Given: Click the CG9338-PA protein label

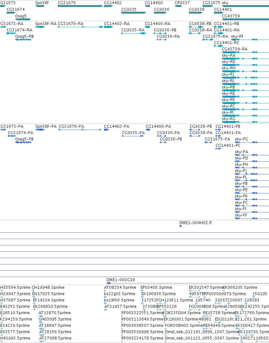Looking at the screenshot, I should click(201, 133).
